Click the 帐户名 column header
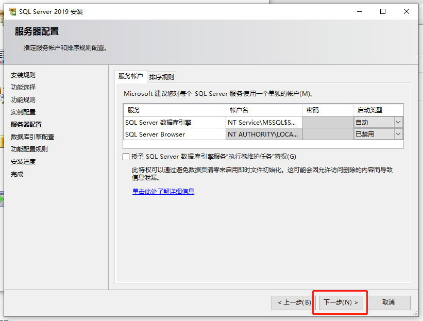The width and height of the screenshot is (423, 321). tap(264, 110)
